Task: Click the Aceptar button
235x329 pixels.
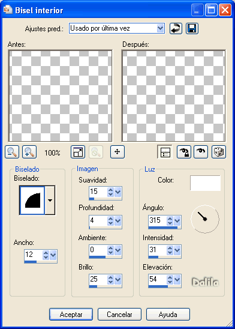Action: click(71, 315)
